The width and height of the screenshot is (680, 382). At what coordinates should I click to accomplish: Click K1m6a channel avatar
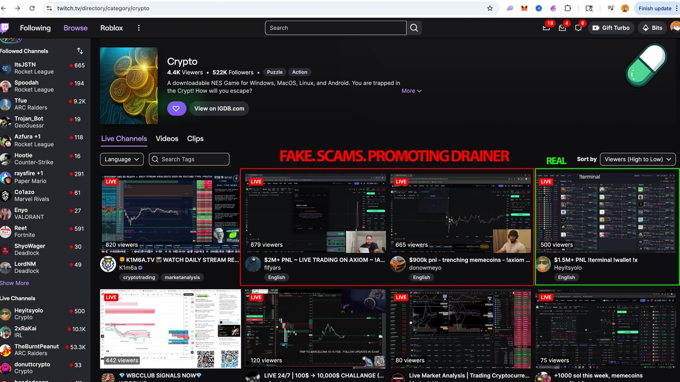[108, 264]
